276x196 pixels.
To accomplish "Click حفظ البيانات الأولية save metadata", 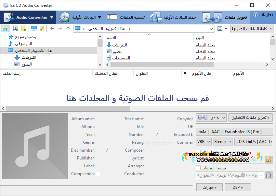I will (173, 17).
